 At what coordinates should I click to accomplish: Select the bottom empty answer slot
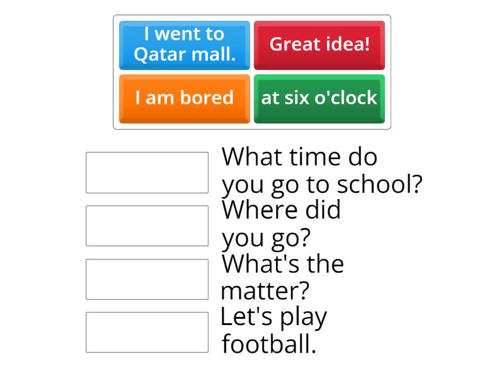[x=147, y=332]
